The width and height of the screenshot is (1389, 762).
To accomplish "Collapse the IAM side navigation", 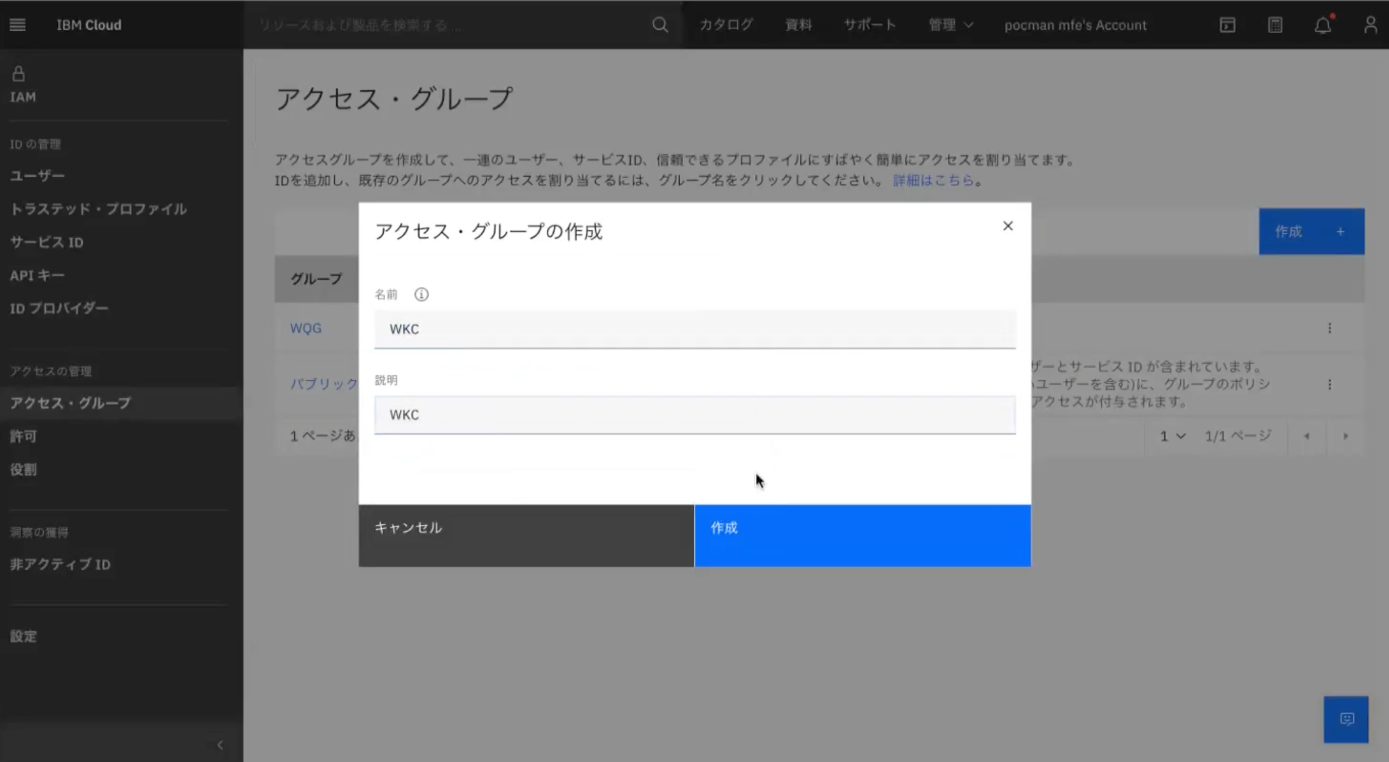I will pos(220,745).
